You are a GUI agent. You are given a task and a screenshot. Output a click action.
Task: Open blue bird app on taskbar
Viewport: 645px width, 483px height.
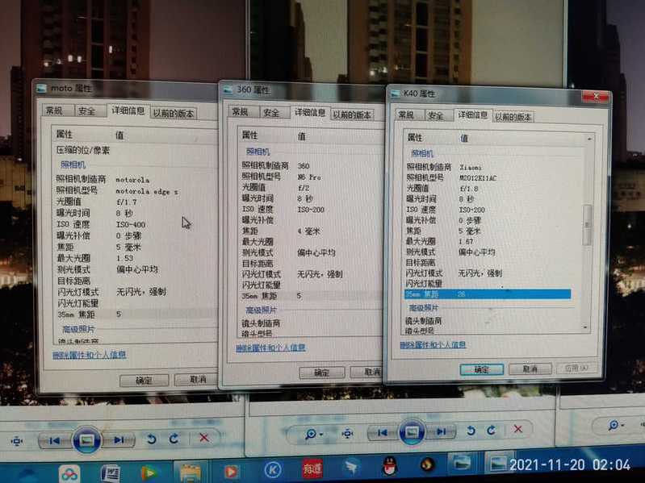352,468
